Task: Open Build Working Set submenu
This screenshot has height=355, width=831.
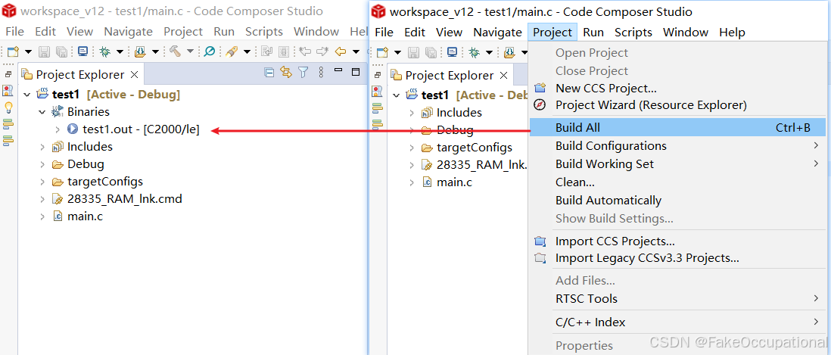Action: (x=677, y=163)
